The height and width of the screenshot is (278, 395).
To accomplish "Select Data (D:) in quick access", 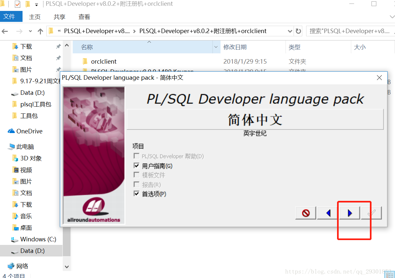I will [x=32, y=93].
